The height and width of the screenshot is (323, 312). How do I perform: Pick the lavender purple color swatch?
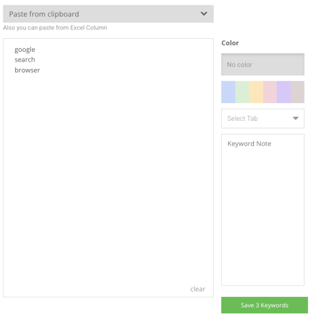click(284, 92)
